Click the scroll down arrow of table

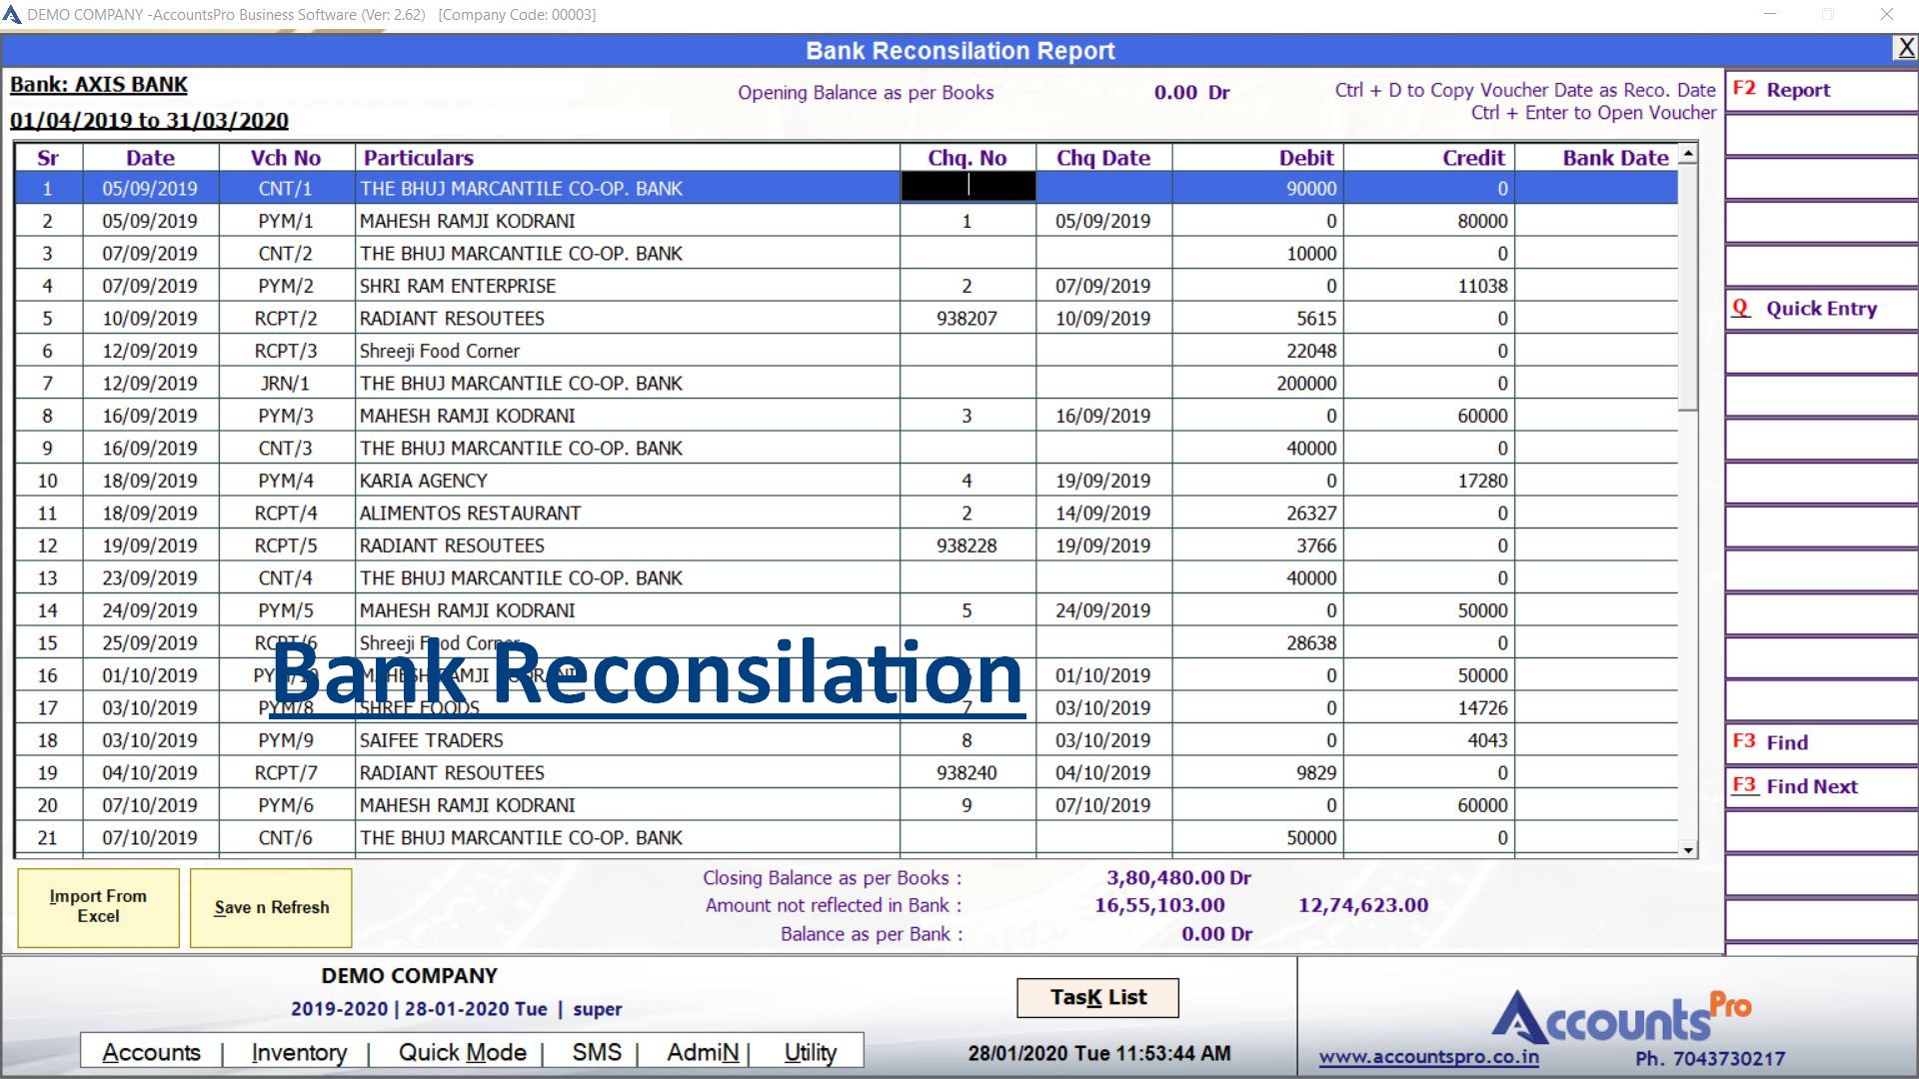1688,850
